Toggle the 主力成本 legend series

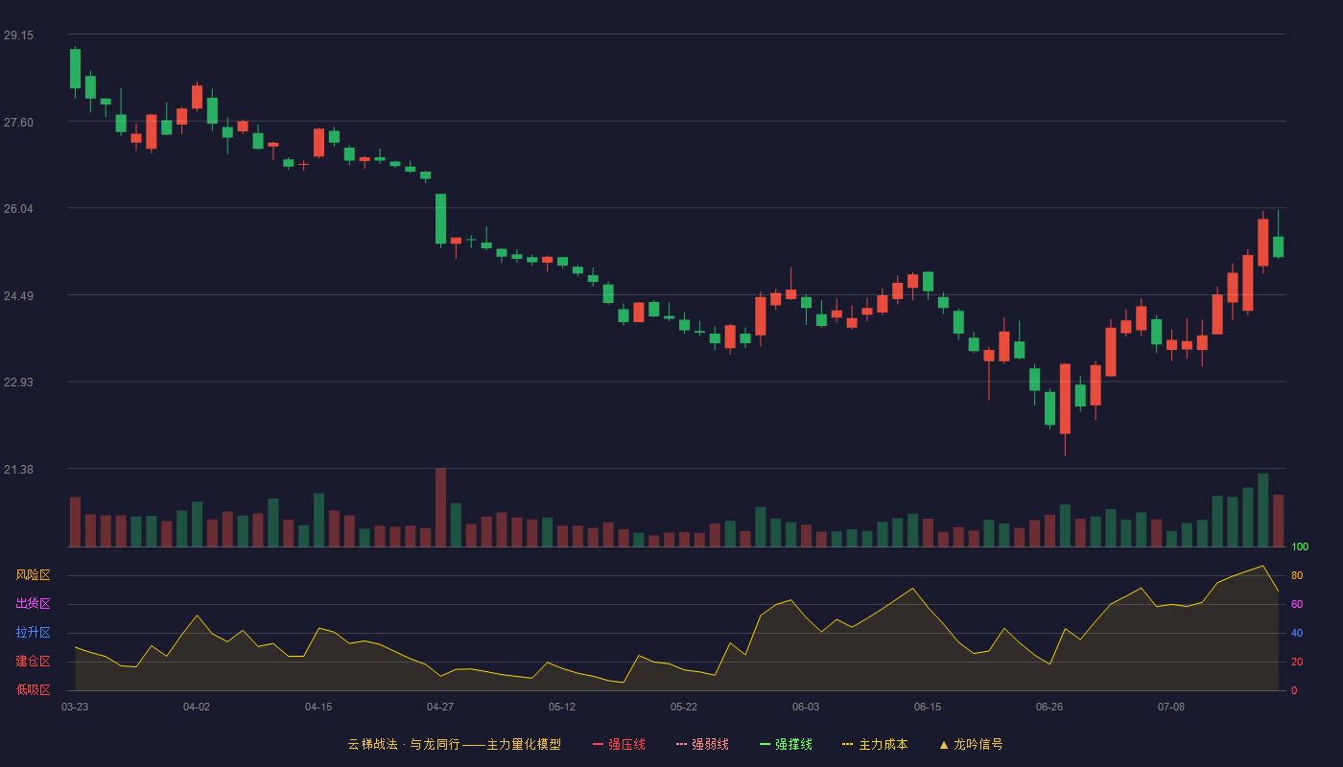[x=875, y=744]
